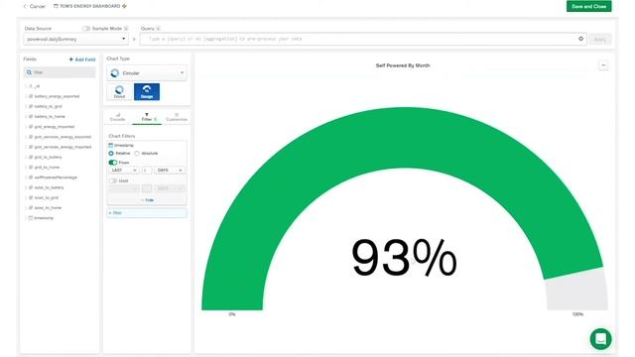Open the LAST period dropdown
This screenshot has height=357, width=635.
pos(124,171)
